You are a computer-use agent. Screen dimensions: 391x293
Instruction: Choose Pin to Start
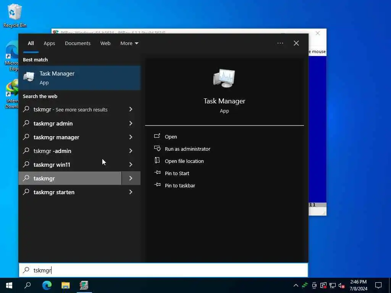click(177, 173)
